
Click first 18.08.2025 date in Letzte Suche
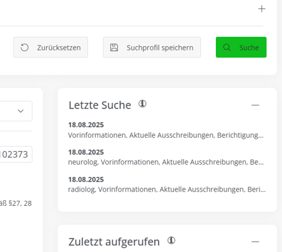86,125
